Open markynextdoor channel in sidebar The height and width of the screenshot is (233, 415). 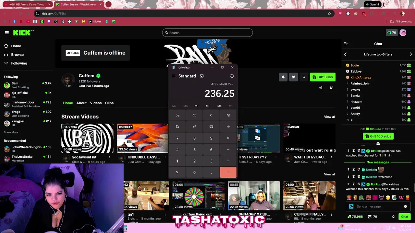28,104
